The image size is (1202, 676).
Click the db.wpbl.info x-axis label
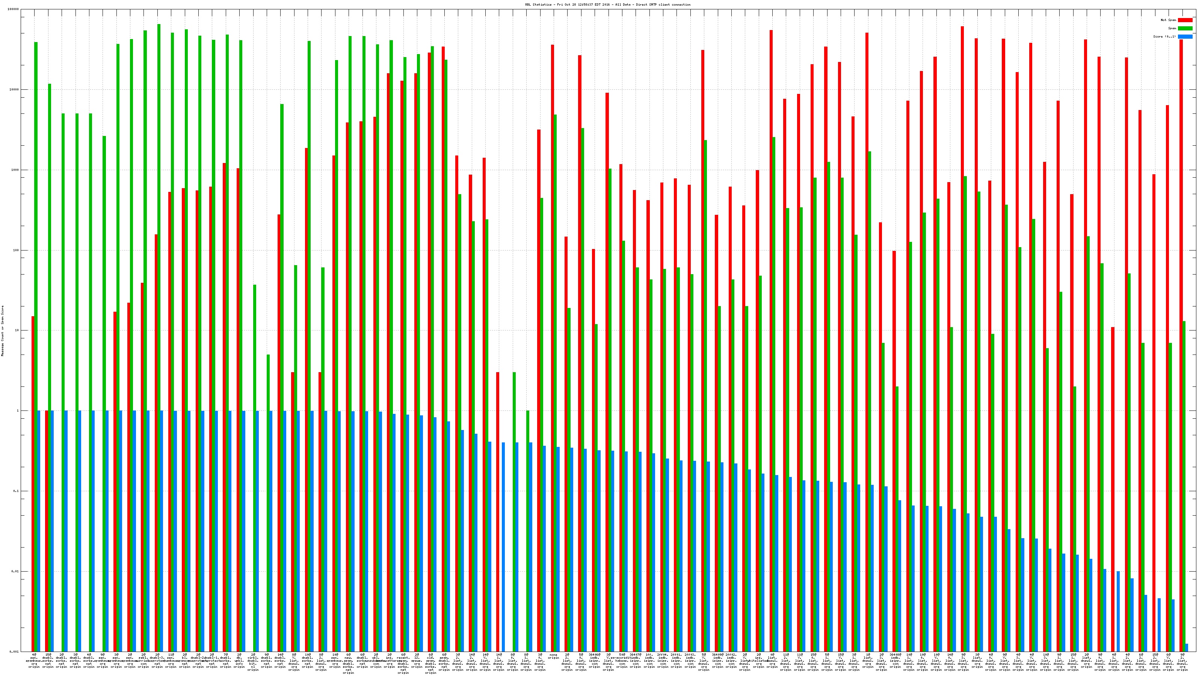pos(239,661)
